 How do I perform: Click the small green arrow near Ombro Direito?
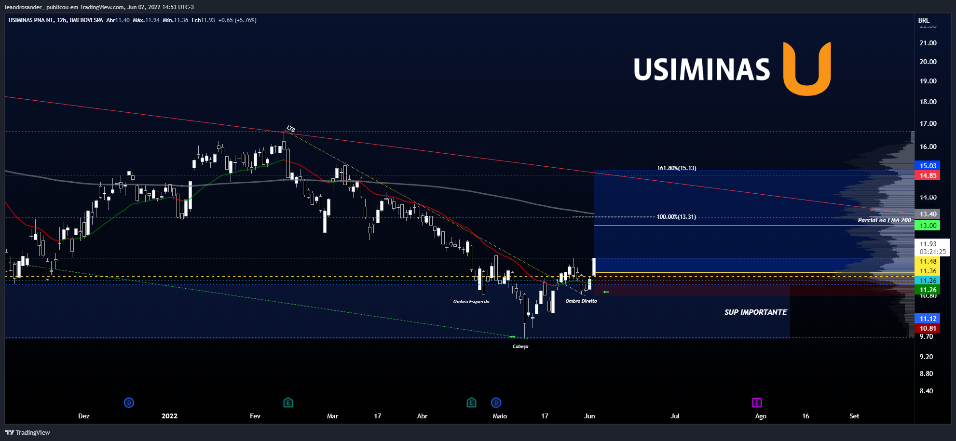tap(606, 292)
